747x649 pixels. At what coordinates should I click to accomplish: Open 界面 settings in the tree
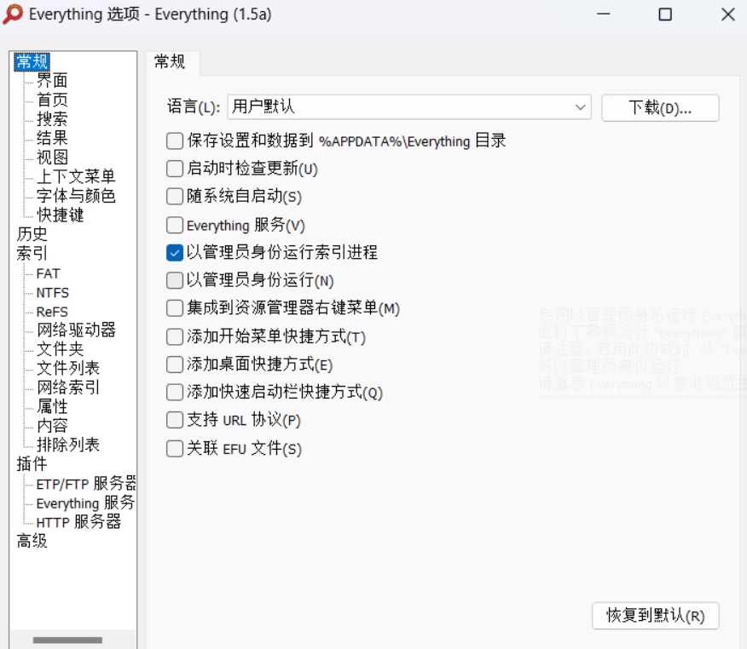pos(52,80)
